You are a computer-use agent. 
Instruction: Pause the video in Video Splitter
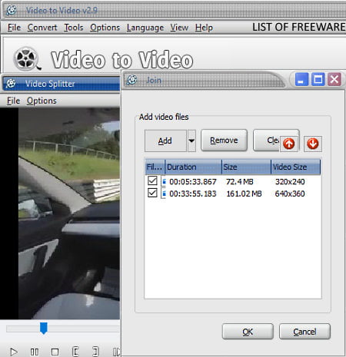[35, 352]
